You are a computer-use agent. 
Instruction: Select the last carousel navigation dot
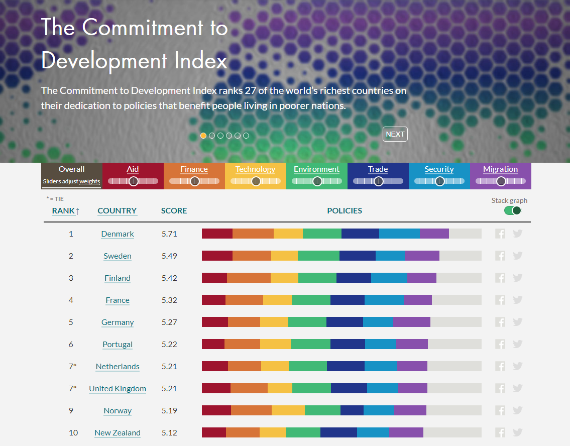(x=246, y=135)
